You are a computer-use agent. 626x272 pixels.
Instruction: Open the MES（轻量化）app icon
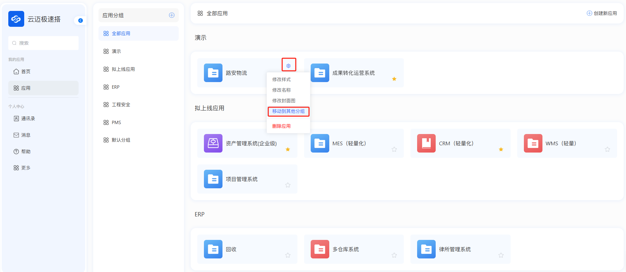320,143
